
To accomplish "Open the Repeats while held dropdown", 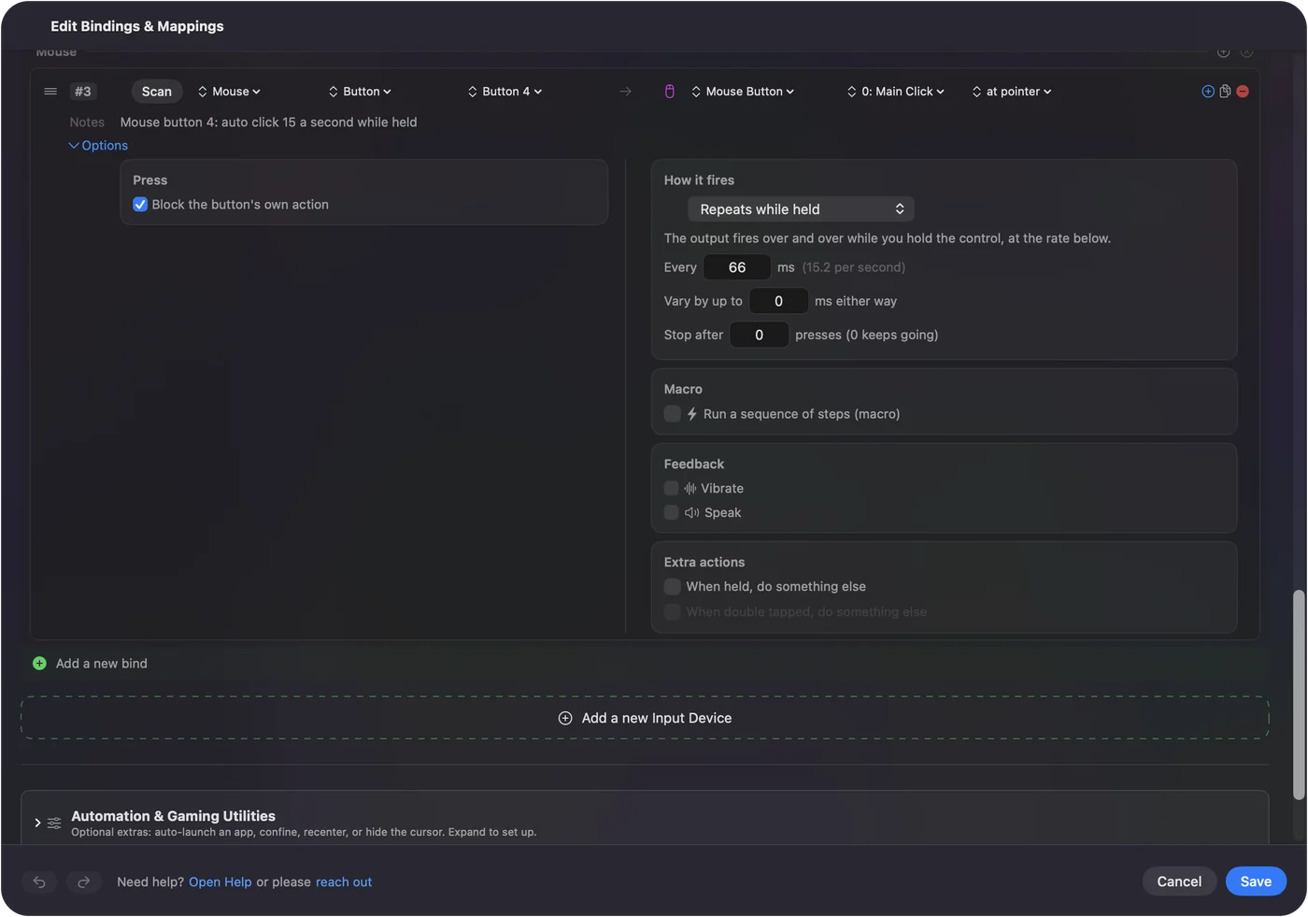I will [x=801, y=209].
